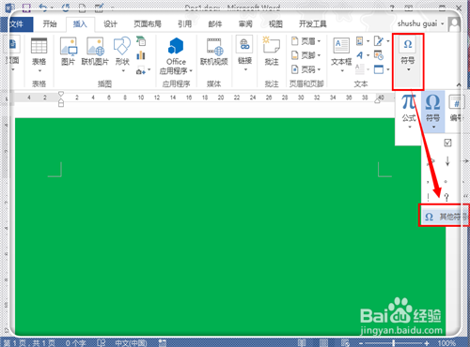470x347 pixels.
Task: Open the 形状 shapes gallery
Action: point(122,46)
